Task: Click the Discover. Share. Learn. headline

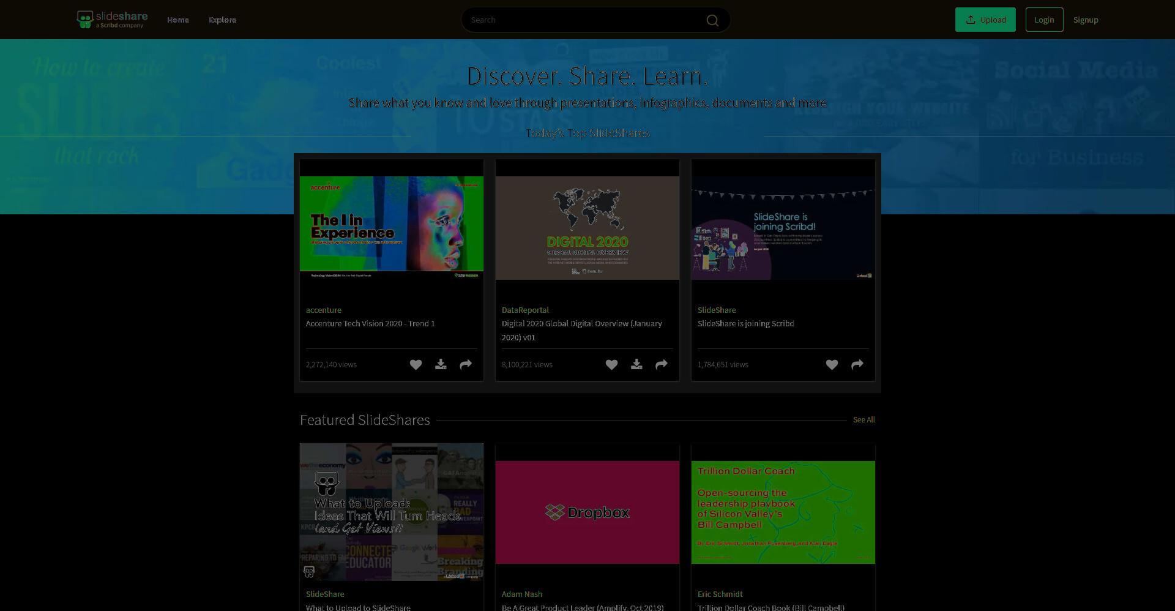Action: [587, 76]
